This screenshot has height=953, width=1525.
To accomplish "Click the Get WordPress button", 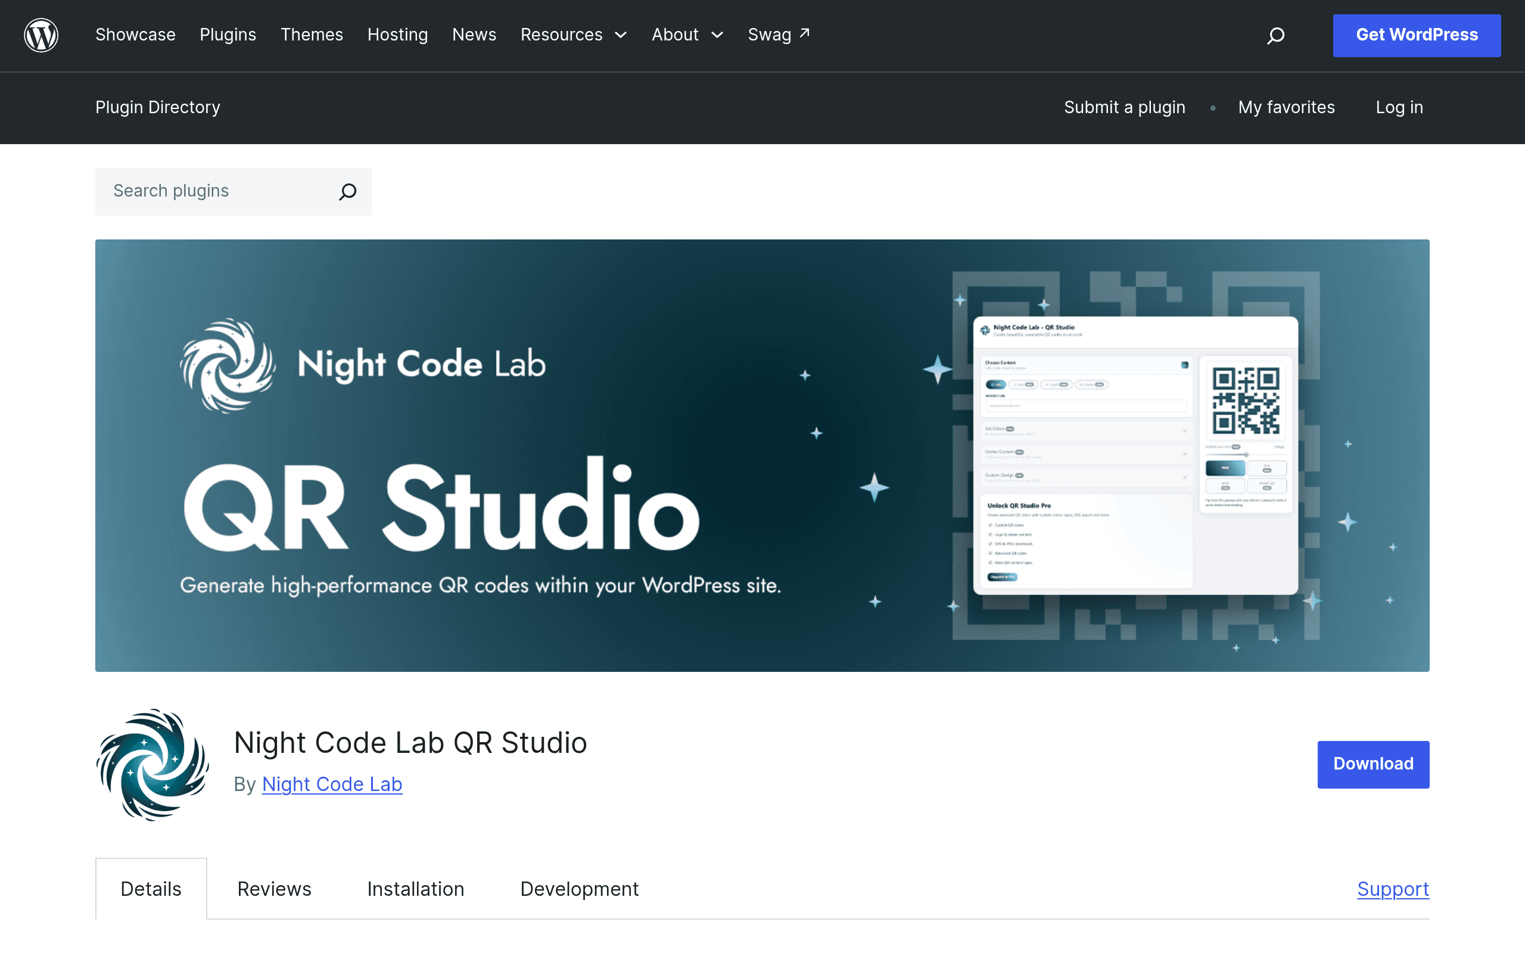I will pos(1417,35).
